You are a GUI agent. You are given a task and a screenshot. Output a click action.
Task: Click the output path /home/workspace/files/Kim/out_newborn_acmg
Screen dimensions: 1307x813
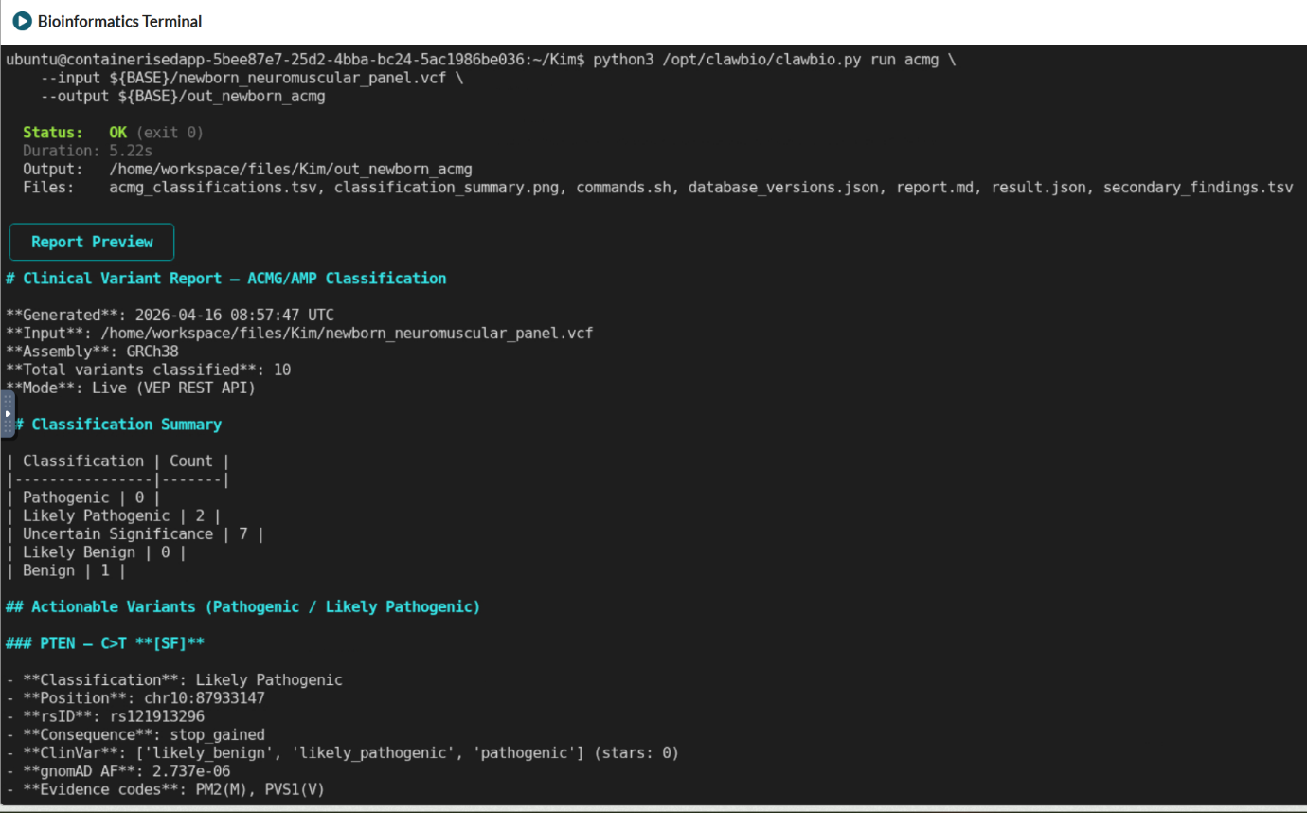pyautogui.click(x=290, y=170)
